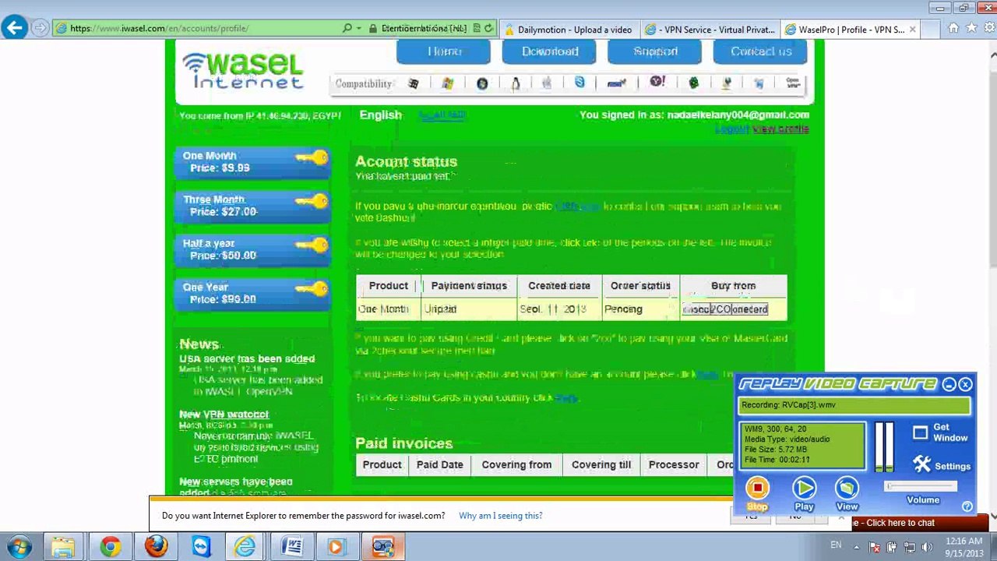This screenshot has width=997, height=561.
Task: Open the 'New VPN protocol' news item
Action: click(224, 415)
